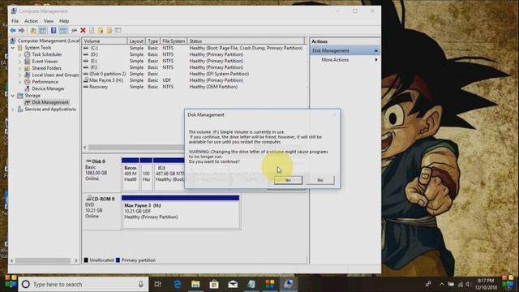Click No in the Disk Management dialog
The height and width of the screenshot is (292, 519).
point(320,180)
